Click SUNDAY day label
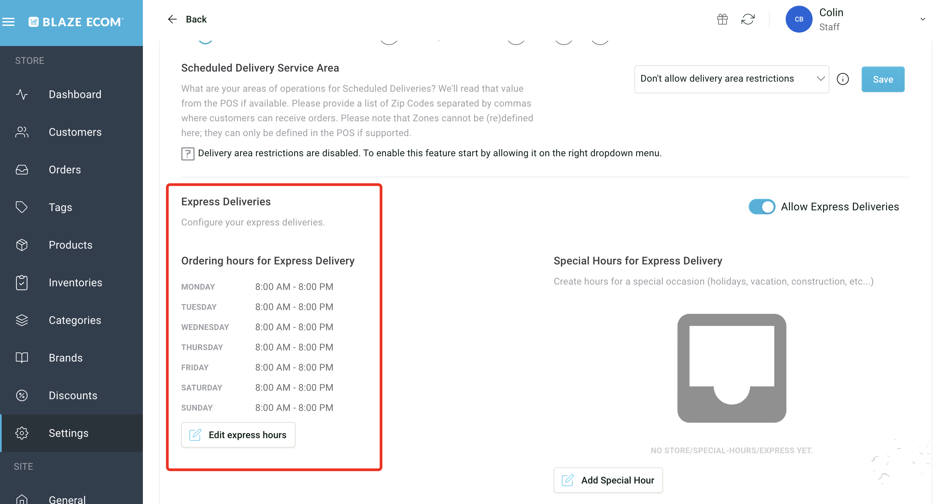Viewport: 938px width, 504px height. (x=197, y=408)
